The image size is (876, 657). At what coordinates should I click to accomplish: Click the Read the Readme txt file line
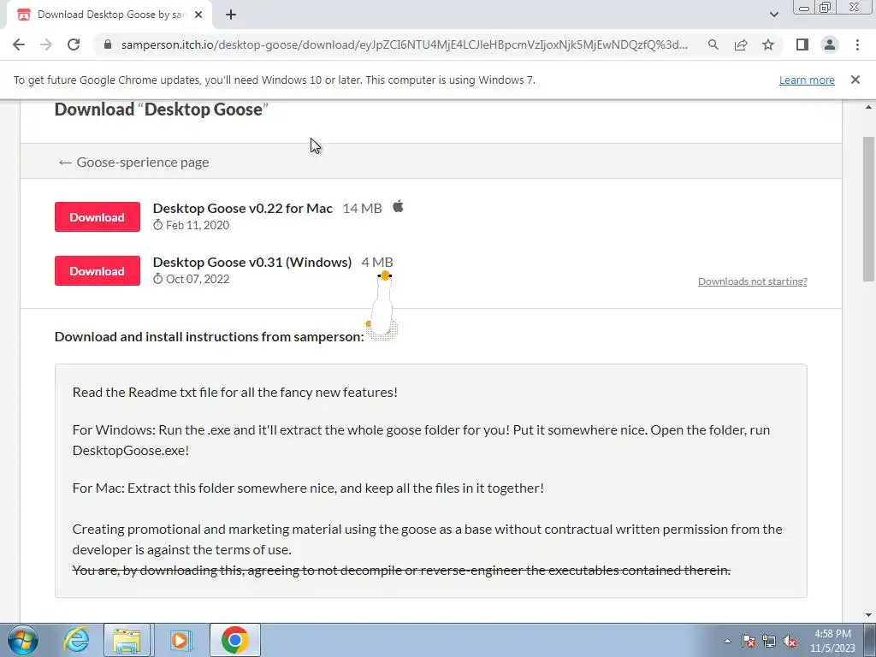tap(235, 392)
